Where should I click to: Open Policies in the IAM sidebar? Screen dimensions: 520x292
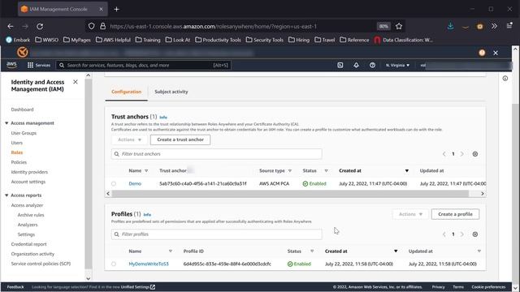(19, 162)
